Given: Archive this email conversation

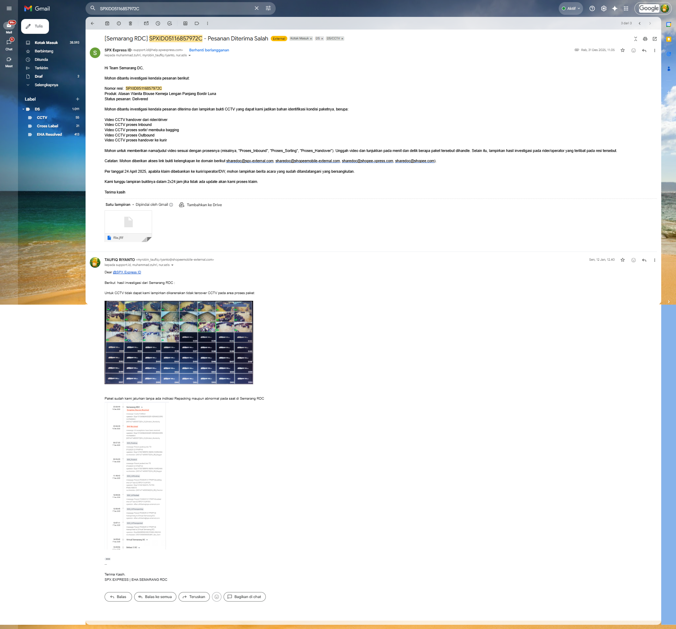Looking at the screenshot, I should click(x=107, y=24).
